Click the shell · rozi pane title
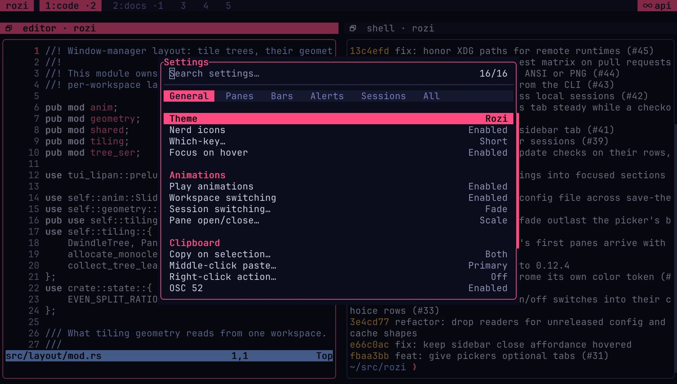Viewport: 677px width, 384px height. coord(401,28)
